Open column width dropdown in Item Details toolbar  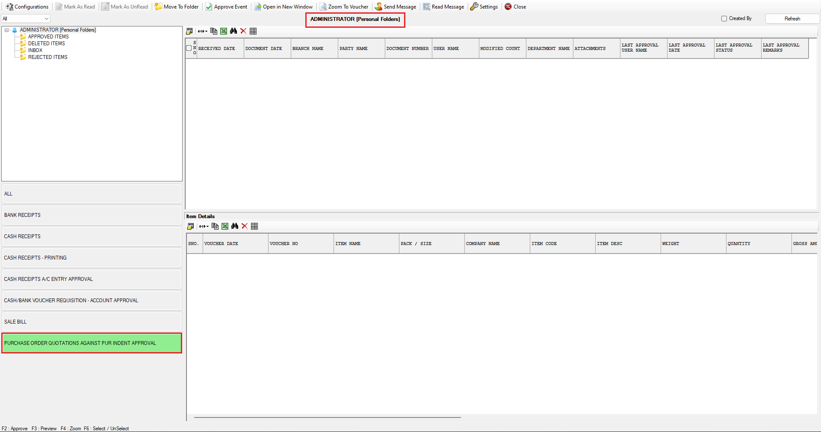204,226
